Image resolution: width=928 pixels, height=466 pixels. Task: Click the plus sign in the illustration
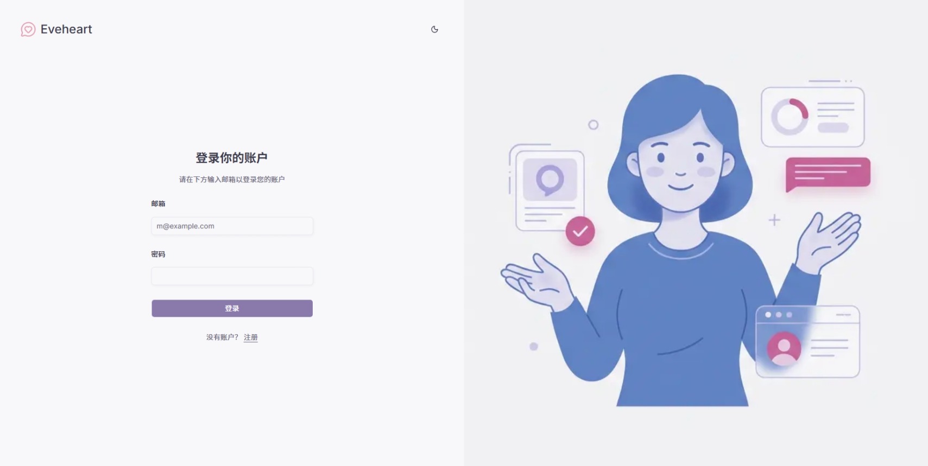[x=774, y=220]
